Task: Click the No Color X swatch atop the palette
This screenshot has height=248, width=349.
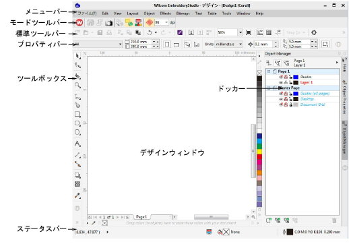Action: click(259, 73)
